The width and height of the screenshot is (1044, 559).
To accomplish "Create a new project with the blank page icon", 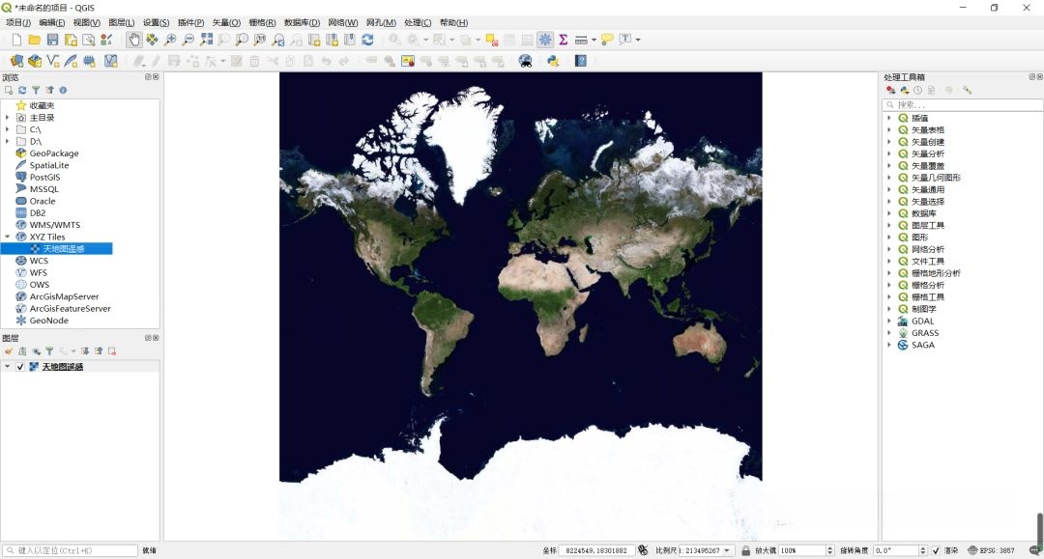I will 16,40.
